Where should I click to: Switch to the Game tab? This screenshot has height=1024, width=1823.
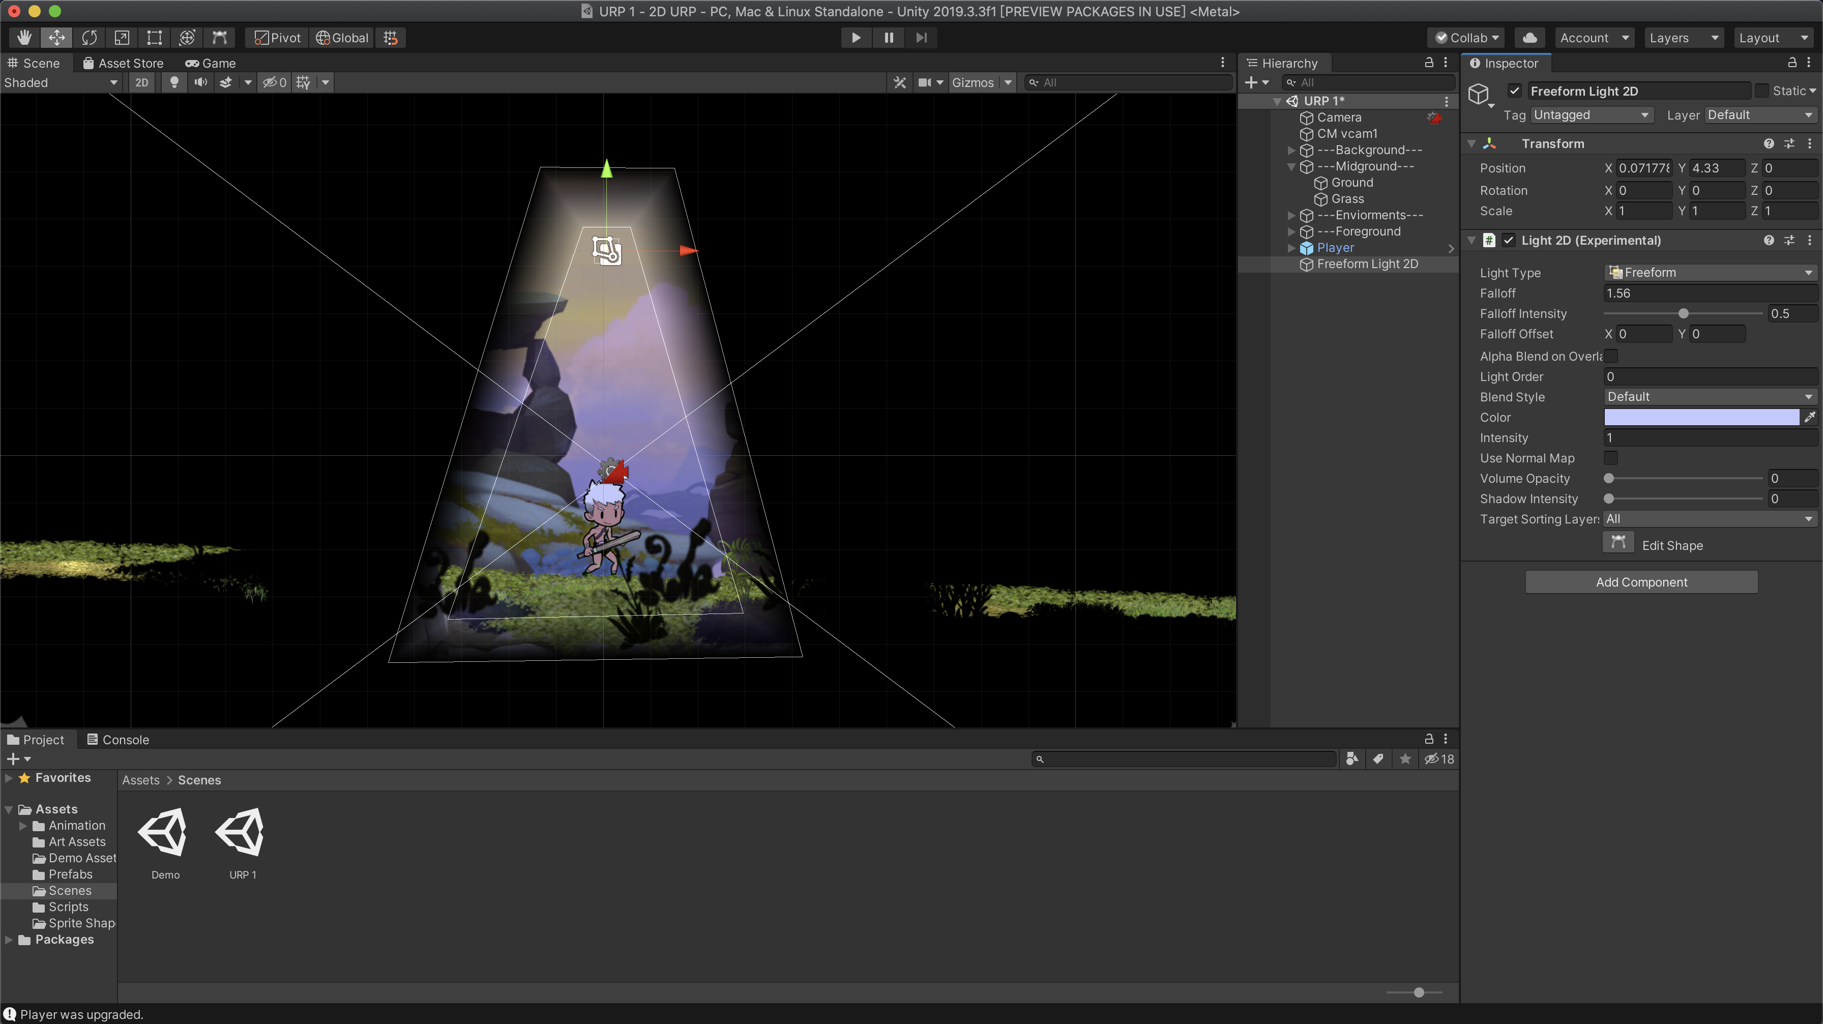pyautogui.click(x=210, y=63)
